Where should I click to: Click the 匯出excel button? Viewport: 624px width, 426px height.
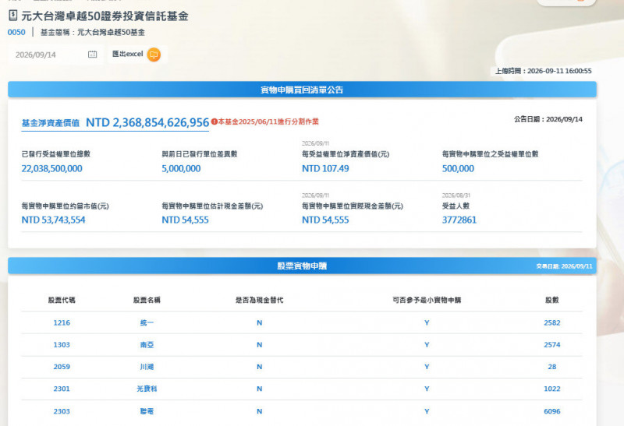[137, 55]
